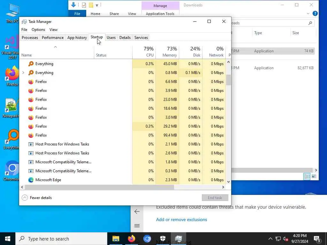Sort processes by CPU column
The width and height of the screenshot is (327, 245).
click(x=144, y=52)
